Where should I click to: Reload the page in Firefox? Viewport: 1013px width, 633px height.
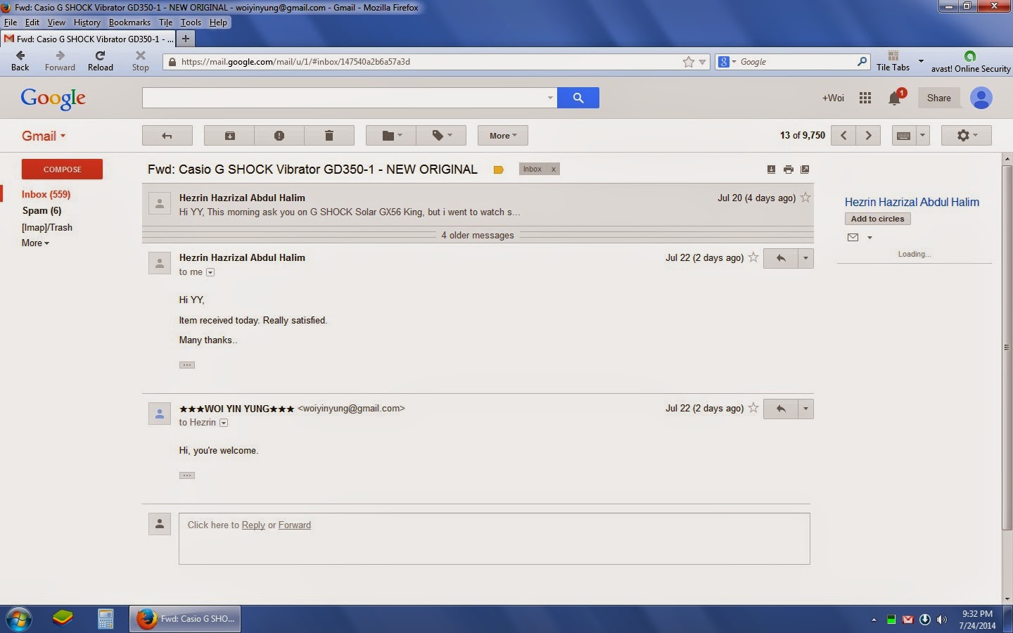100,60
